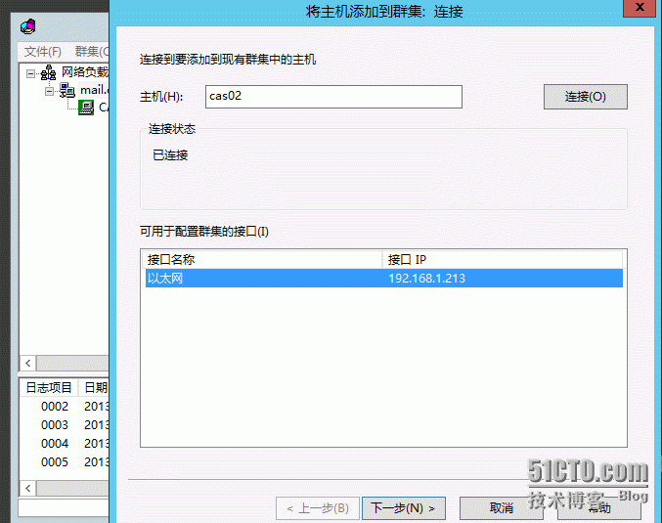Click the disabled 上一步(B) button

pyautogui.click(x=318, y=507)
